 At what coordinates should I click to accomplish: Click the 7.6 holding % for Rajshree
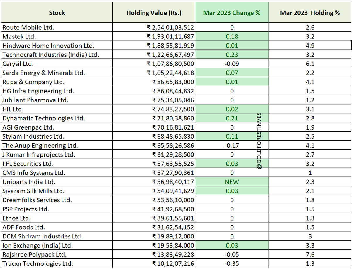click(x=310, y=255)
